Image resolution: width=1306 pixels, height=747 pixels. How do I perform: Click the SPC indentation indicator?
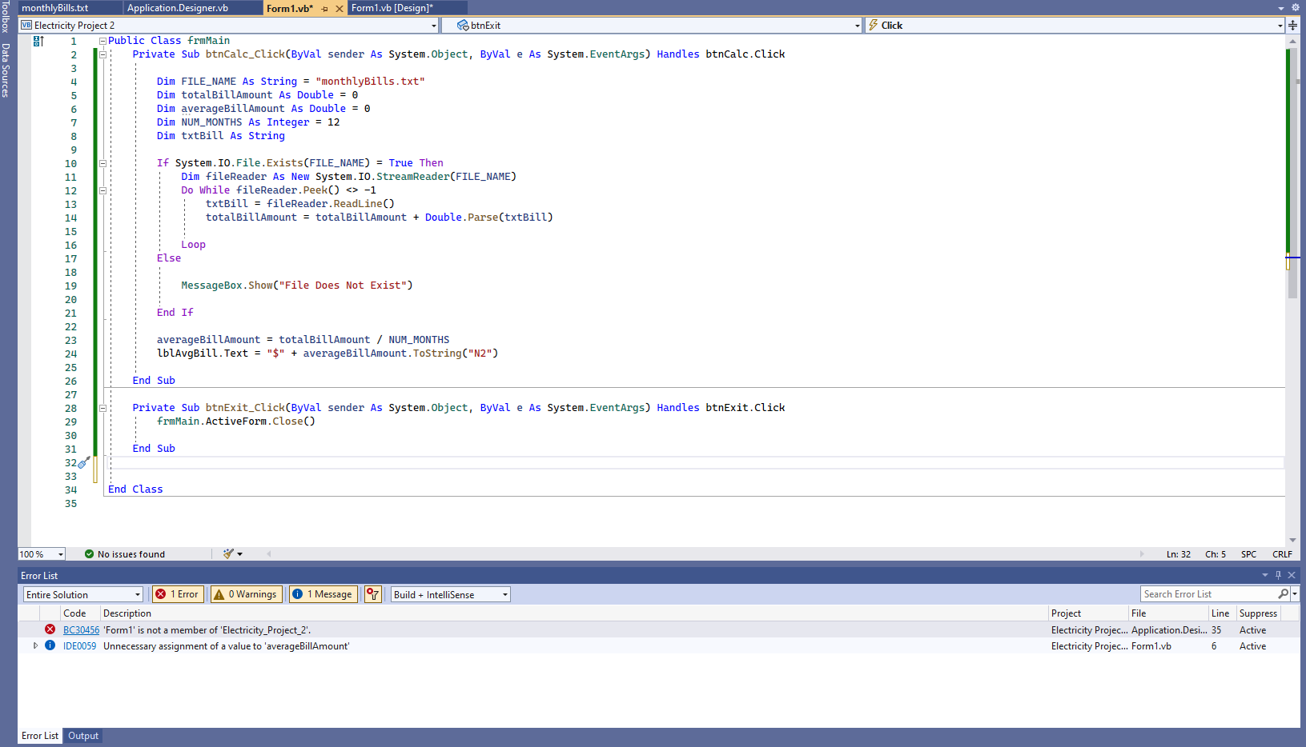(x=1249, y=554)
